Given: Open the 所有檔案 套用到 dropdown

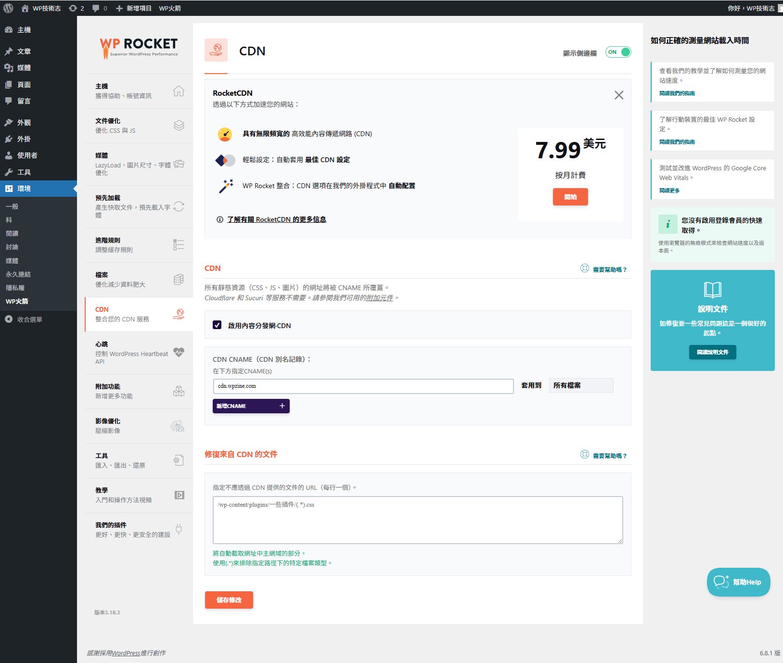Looking at the screenshot, I should 581,385.
